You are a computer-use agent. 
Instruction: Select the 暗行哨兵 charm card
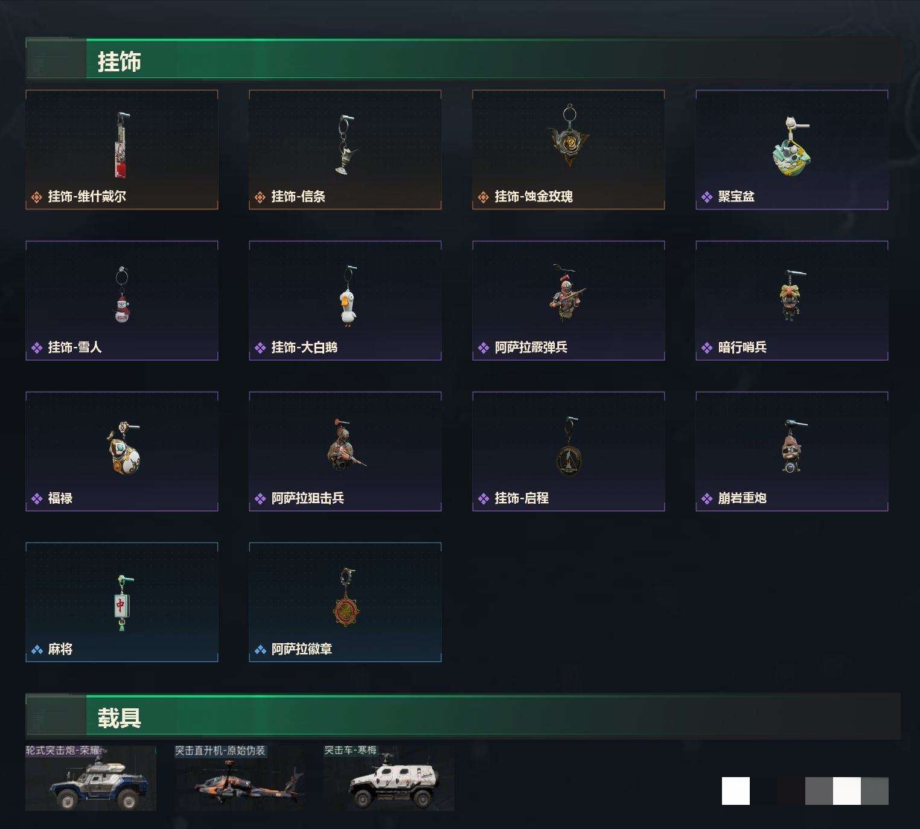pos(792,300)
